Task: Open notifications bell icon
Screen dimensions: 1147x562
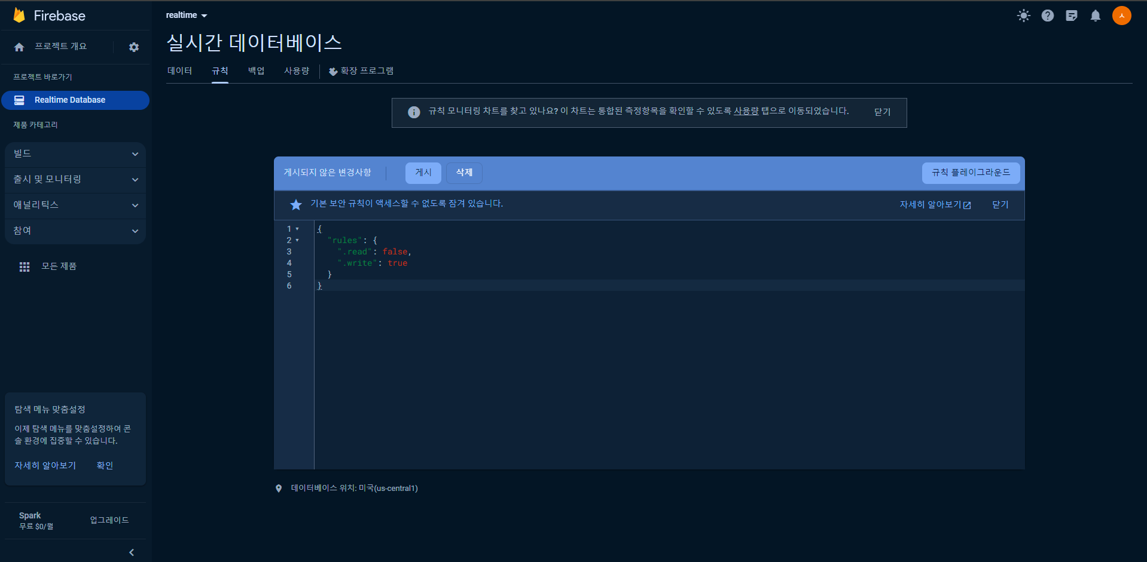Action: point(1096,16)
